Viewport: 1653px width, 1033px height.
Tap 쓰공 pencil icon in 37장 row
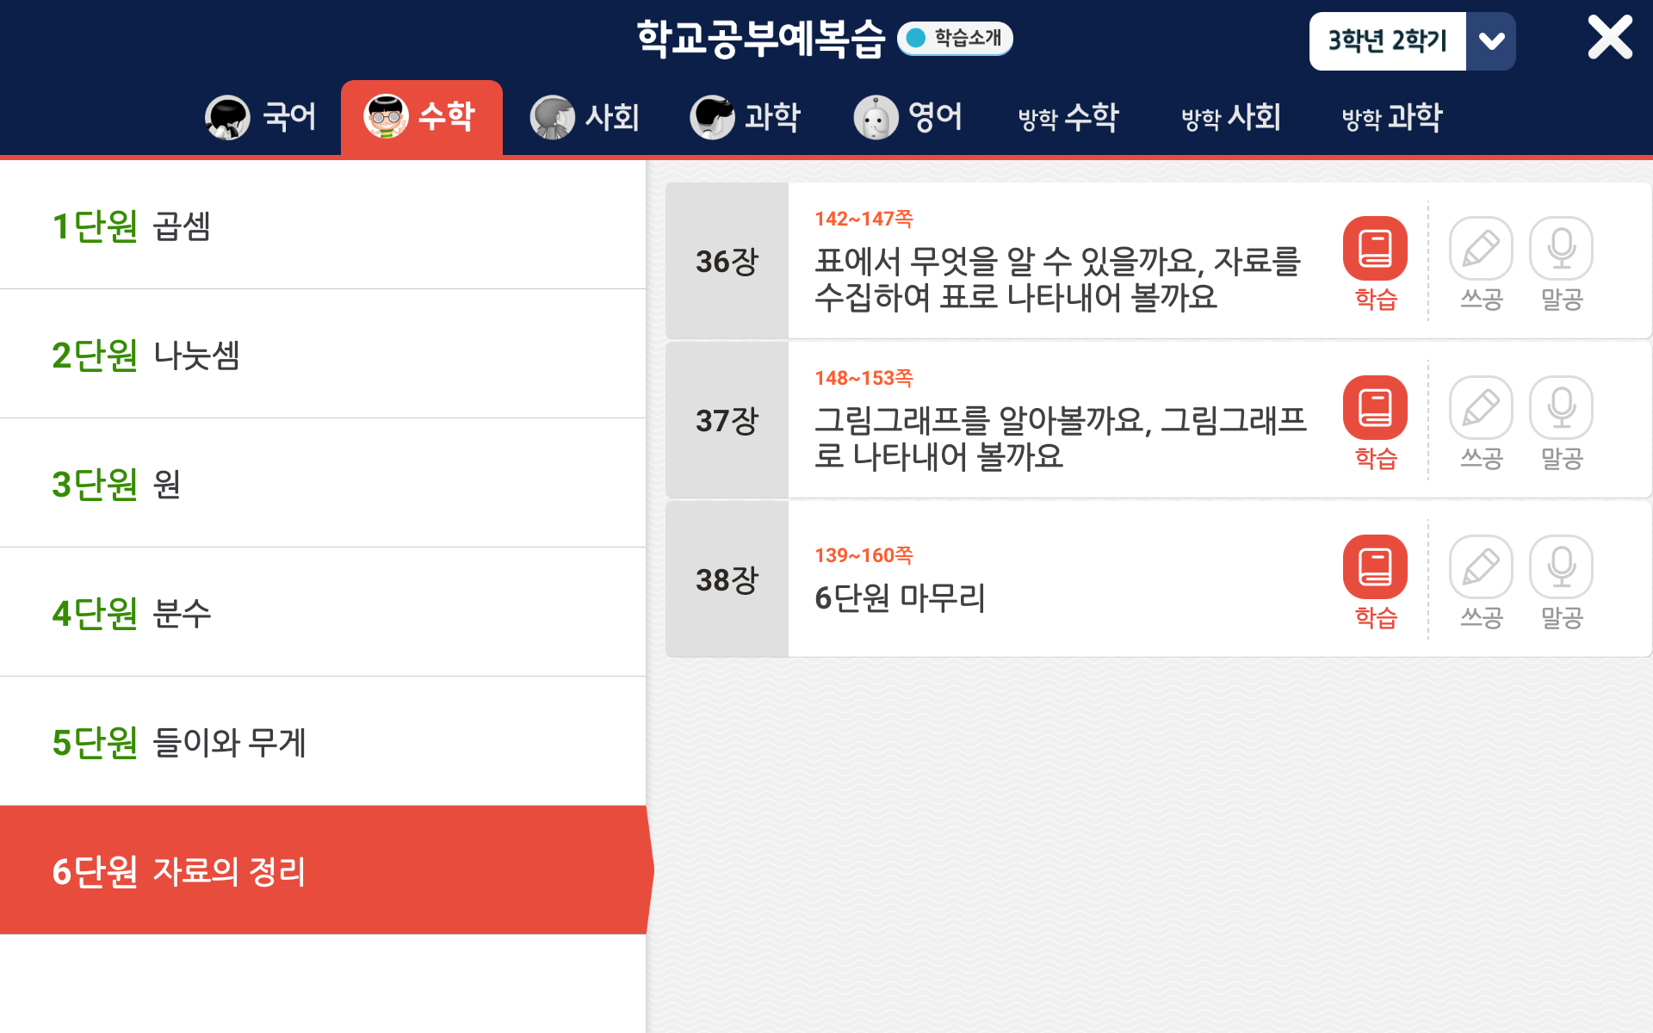(1481, 408)
